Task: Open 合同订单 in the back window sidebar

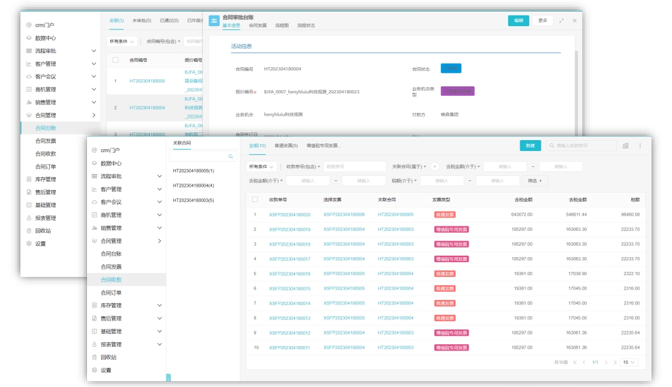Action: [45, 166]
